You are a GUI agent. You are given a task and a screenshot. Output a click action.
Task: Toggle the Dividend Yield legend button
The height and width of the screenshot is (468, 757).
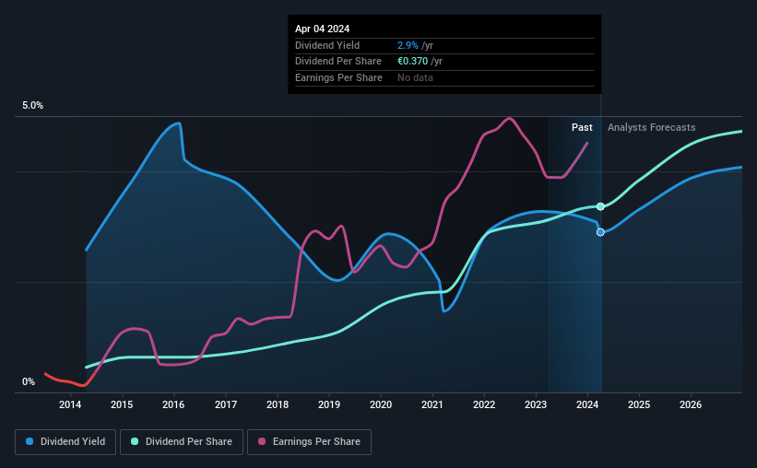point(65,442)
